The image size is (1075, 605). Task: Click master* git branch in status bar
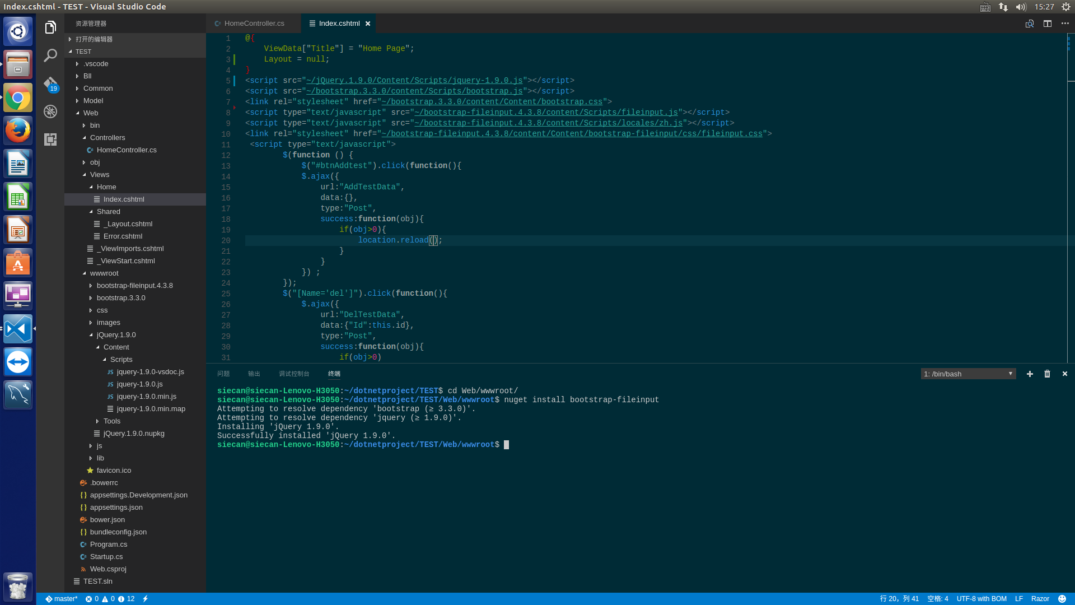click(62, 599)
